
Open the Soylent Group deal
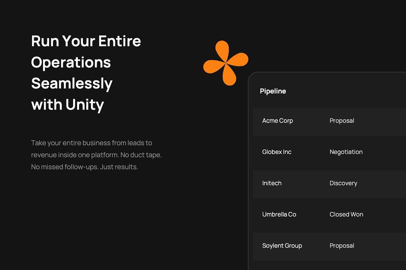pyautogui.click(x=282, y=246)
